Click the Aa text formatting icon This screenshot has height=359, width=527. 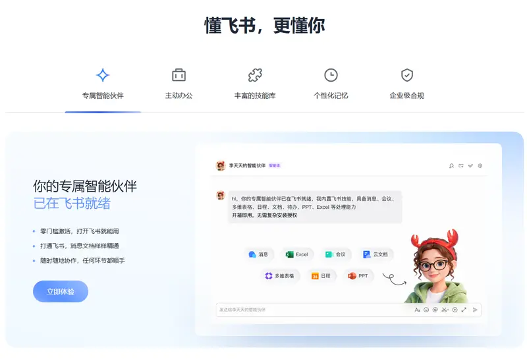coord(417,310)
